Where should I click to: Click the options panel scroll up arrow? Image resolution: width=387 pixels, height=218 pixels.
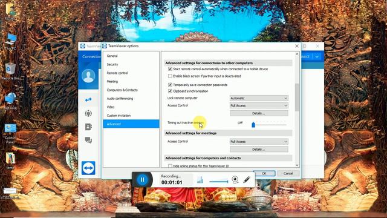(297, 54)
